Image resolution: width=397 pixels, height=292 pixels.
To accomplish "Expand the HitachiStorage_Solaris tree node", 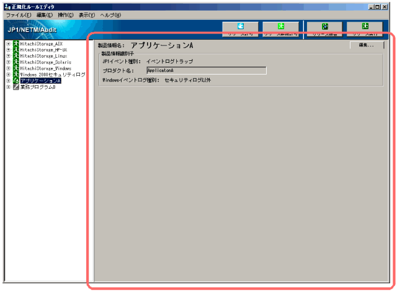I will point(8,62).
